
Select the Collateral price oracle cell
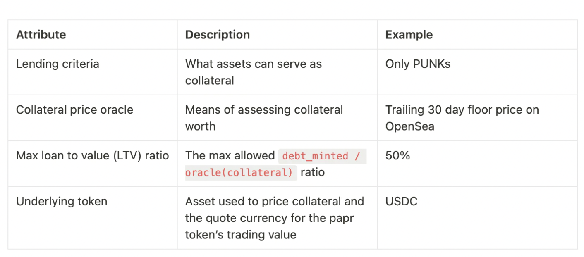(x=74, y=110)
